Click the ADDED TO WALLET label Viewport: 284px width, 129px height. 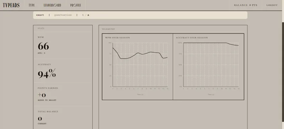click(47, 100)
